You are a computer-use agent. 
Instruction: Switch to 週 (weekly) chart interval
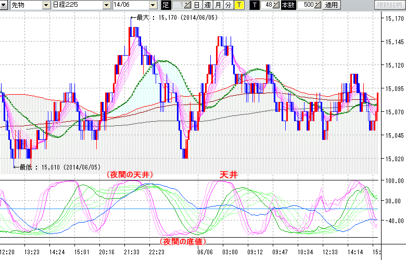[x=207, y=5]
